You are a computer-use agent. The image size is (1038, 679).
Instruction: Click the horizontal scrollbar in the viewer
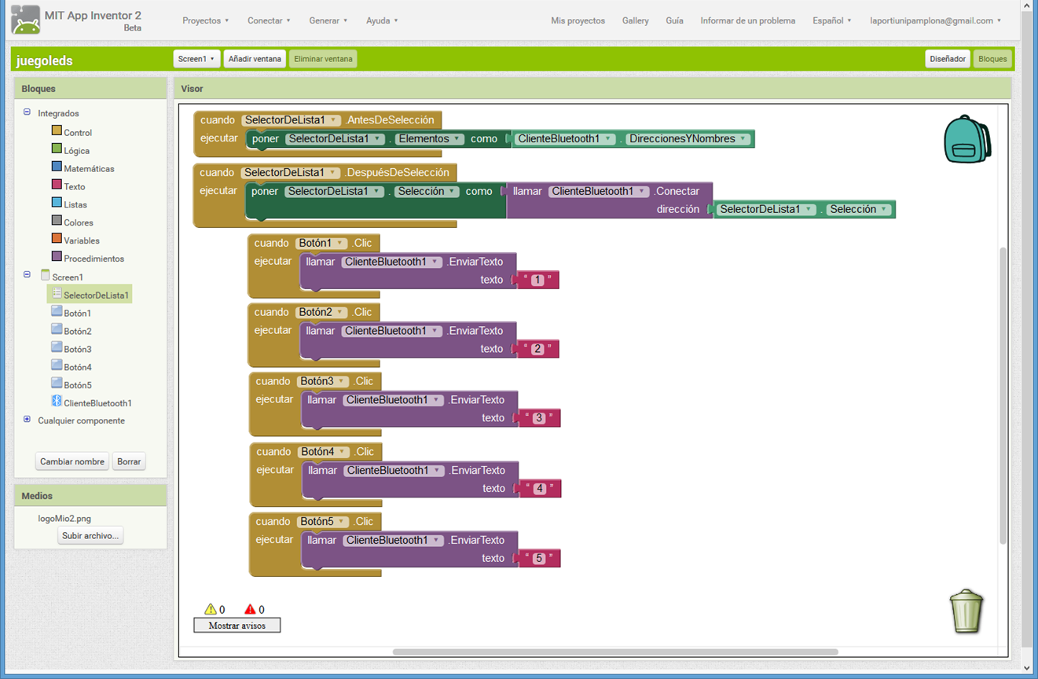[614, 651]
